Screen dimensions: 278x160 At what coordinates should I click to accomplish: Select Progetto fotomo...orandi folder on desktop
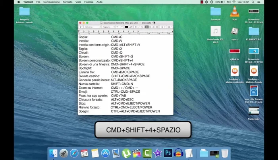pyautogui.click(x=24, y=11)
